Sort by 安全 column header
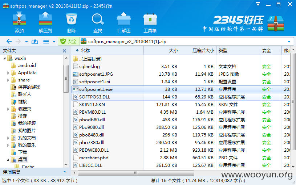Screen dimensions: 296x185 (271, 50)
